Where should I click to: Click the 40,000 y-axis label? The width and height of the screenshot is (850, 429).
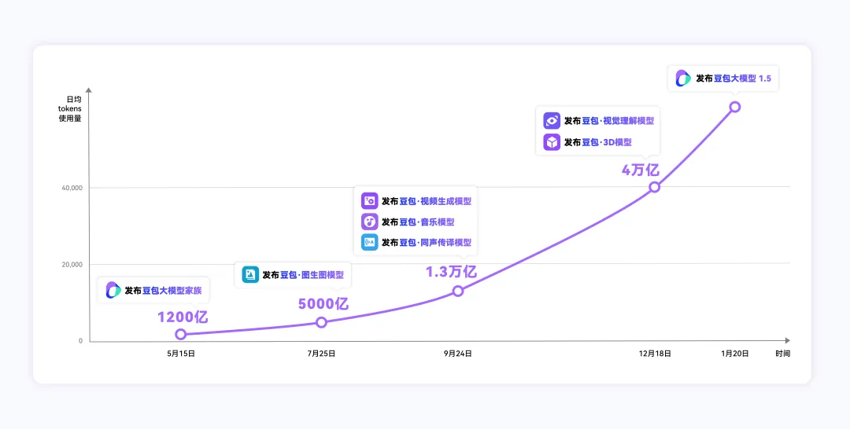click(x=70, y=188)
